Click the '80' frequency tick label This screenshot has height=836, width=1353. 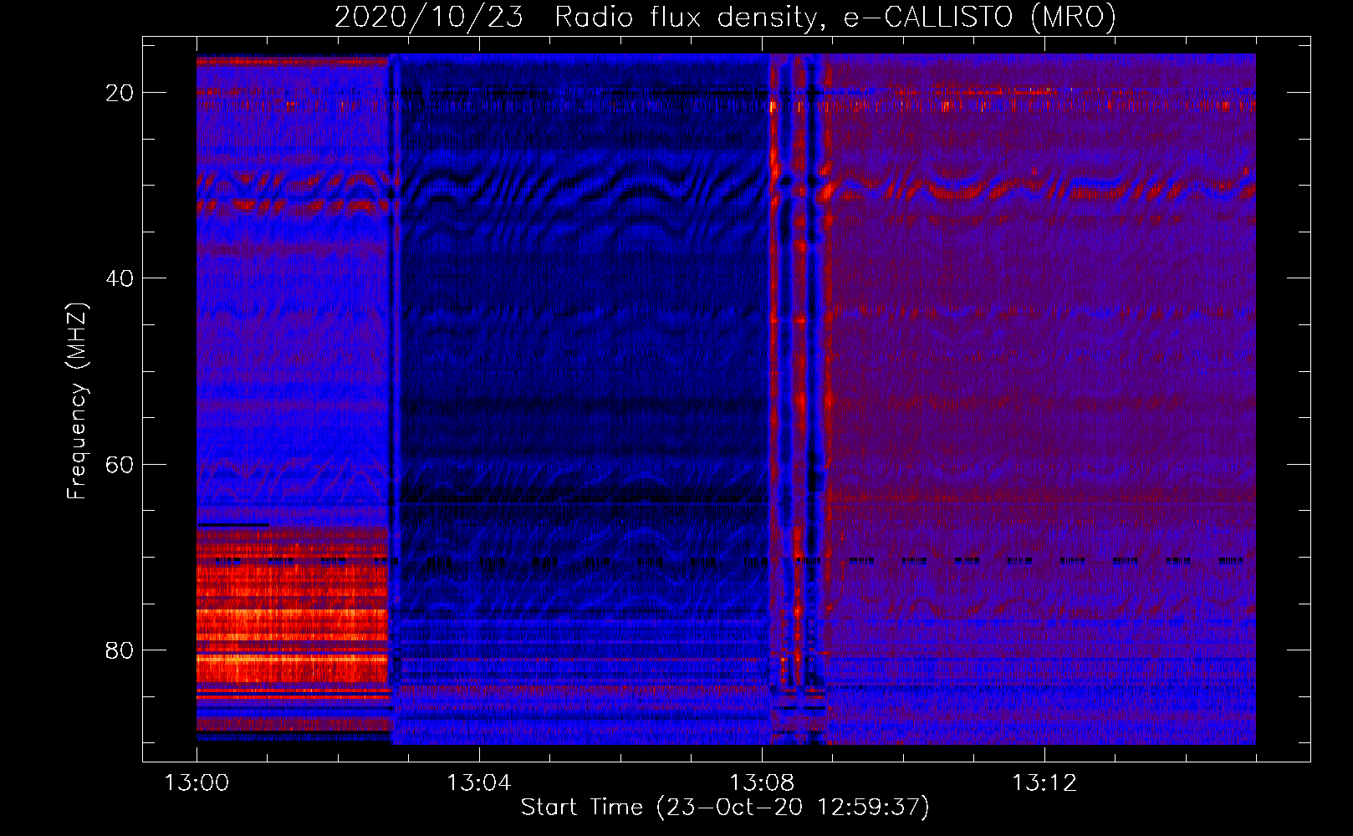click(120, 650)
